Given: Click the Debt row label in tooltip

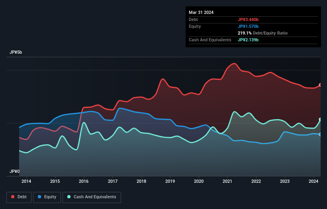Looking at the screenshot, I should [x=193, y=19].
